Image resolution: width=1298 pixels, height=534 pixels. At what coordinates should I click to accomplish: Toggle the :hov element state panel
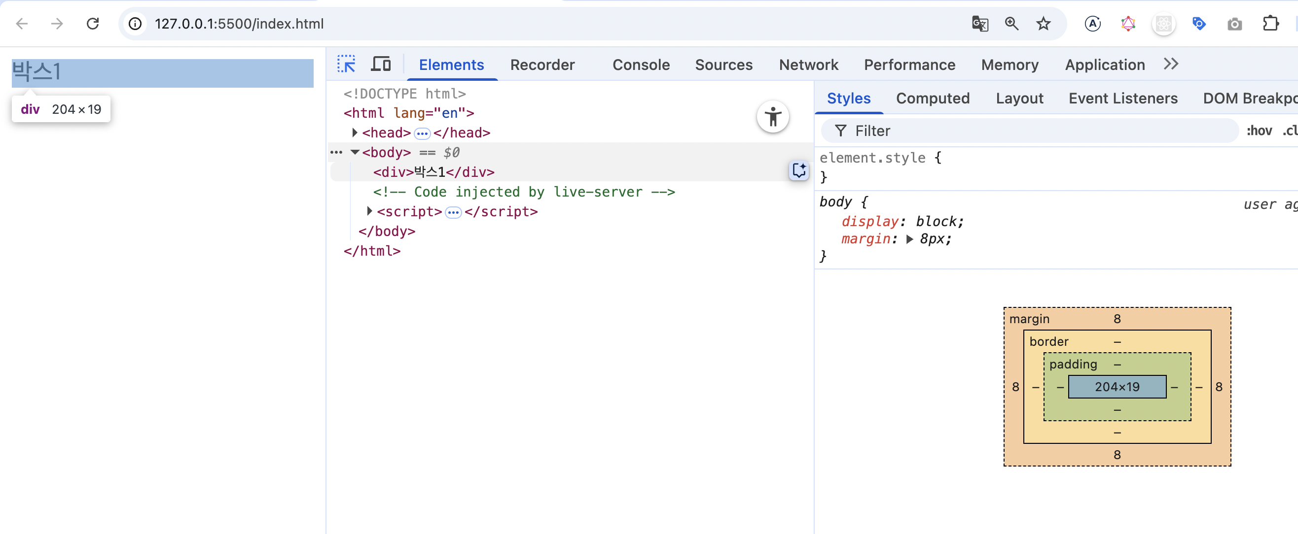(1259, 131)
